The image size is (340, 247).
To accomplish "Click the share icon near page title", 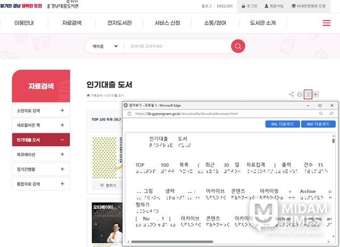I will 292,94.
